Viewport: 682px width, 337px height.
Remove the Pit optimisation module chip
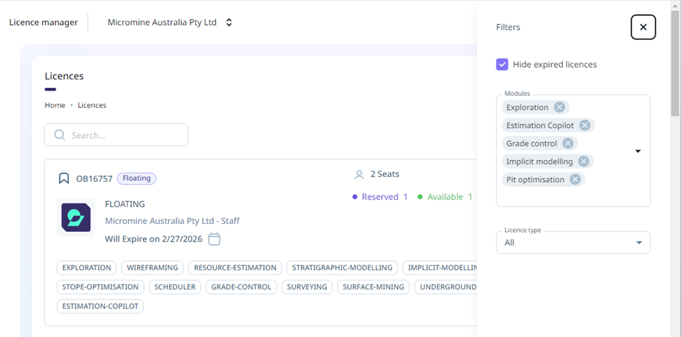pyautogui.click(x=575, y=180)
